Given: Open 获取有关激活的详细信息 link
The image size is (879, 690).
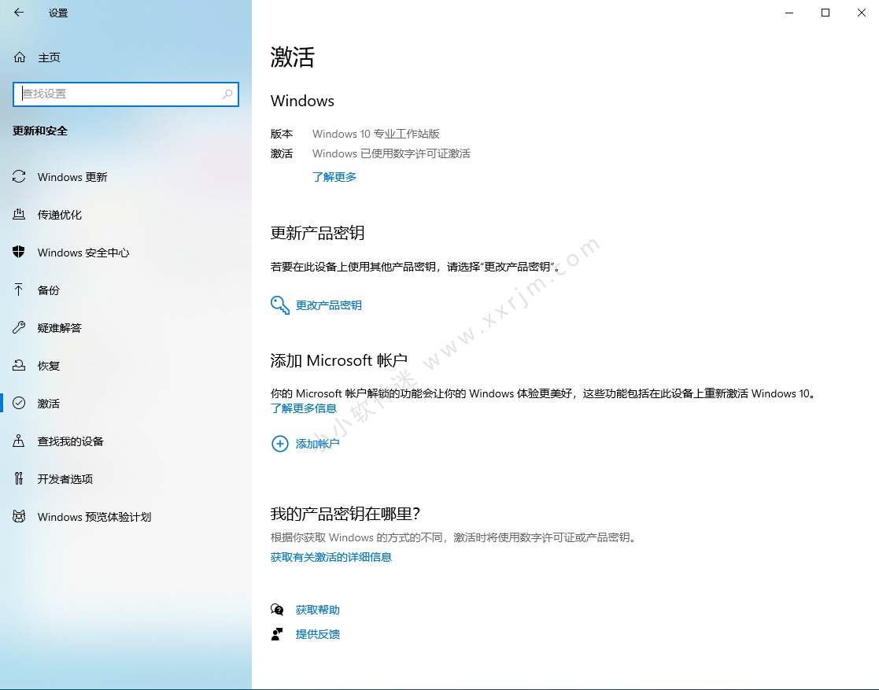Looking at the screenshot, I should [x=331, y=557].
